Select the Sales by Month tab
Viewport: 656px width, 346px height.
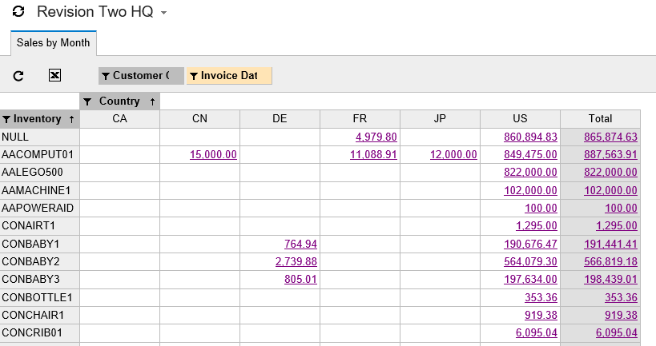tap(53, 43)
